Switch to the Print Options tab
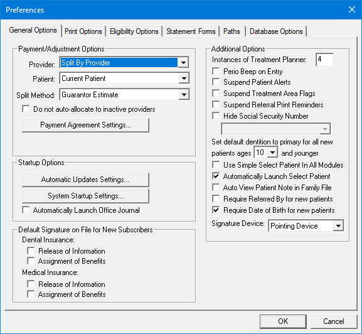Viewport: 362px width, 334px height. (83, 31)
